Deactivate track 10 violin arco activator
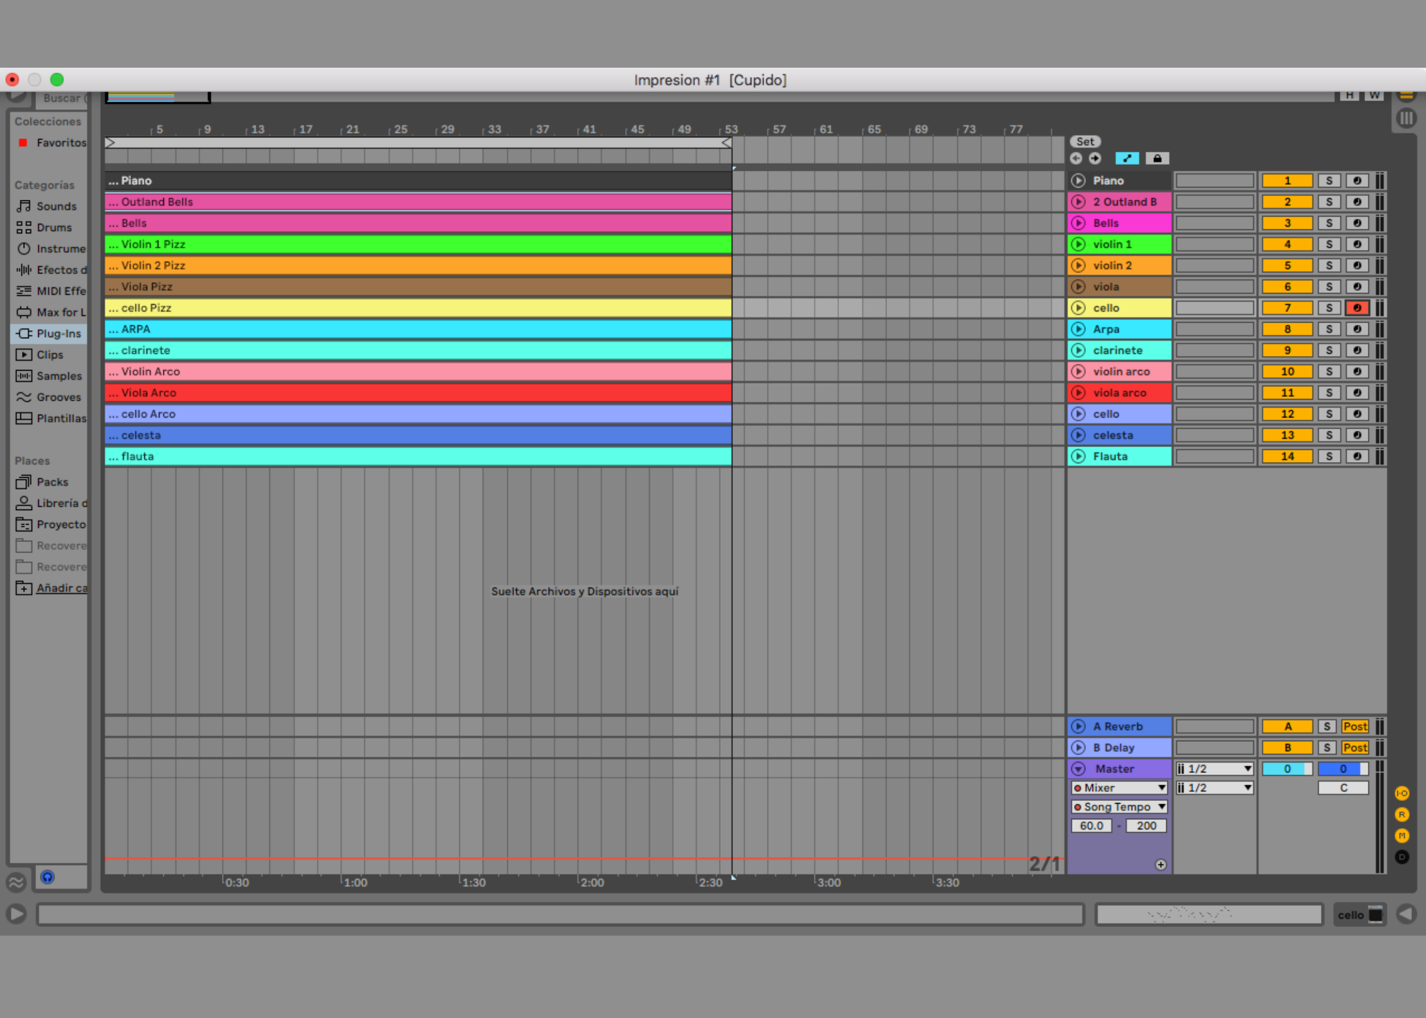 (1287, 372)
